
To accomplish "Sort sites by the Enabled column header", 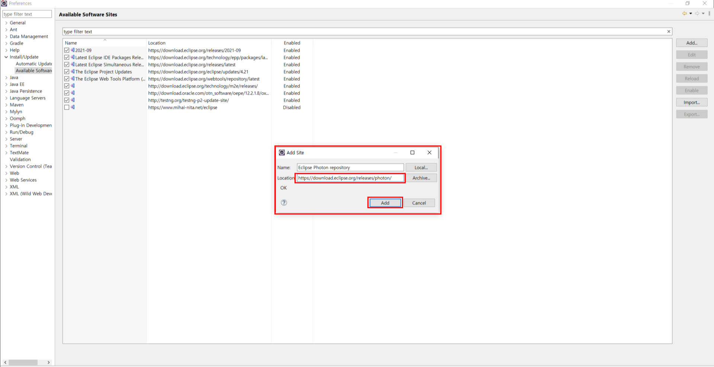I will click(x=292, y=43).
